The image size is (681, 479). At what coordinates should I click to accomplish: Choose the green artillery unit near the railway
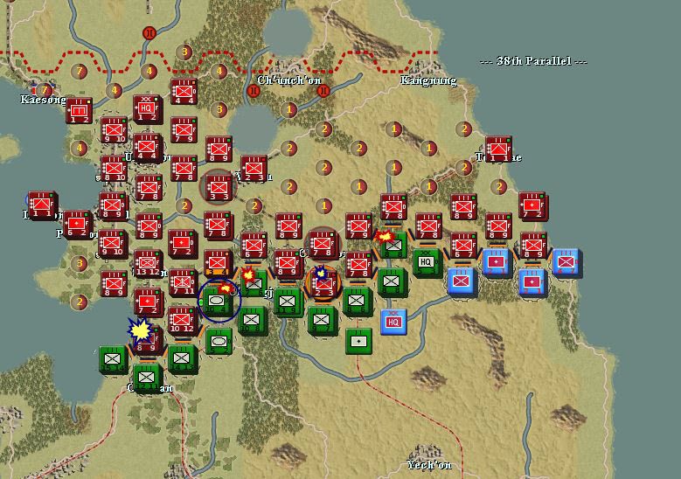pos(358,342)
